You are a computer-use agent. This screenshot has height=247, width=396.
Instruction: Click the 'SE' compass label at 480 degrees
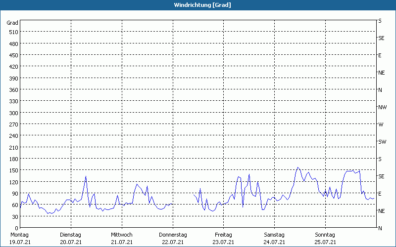point(381,38)
